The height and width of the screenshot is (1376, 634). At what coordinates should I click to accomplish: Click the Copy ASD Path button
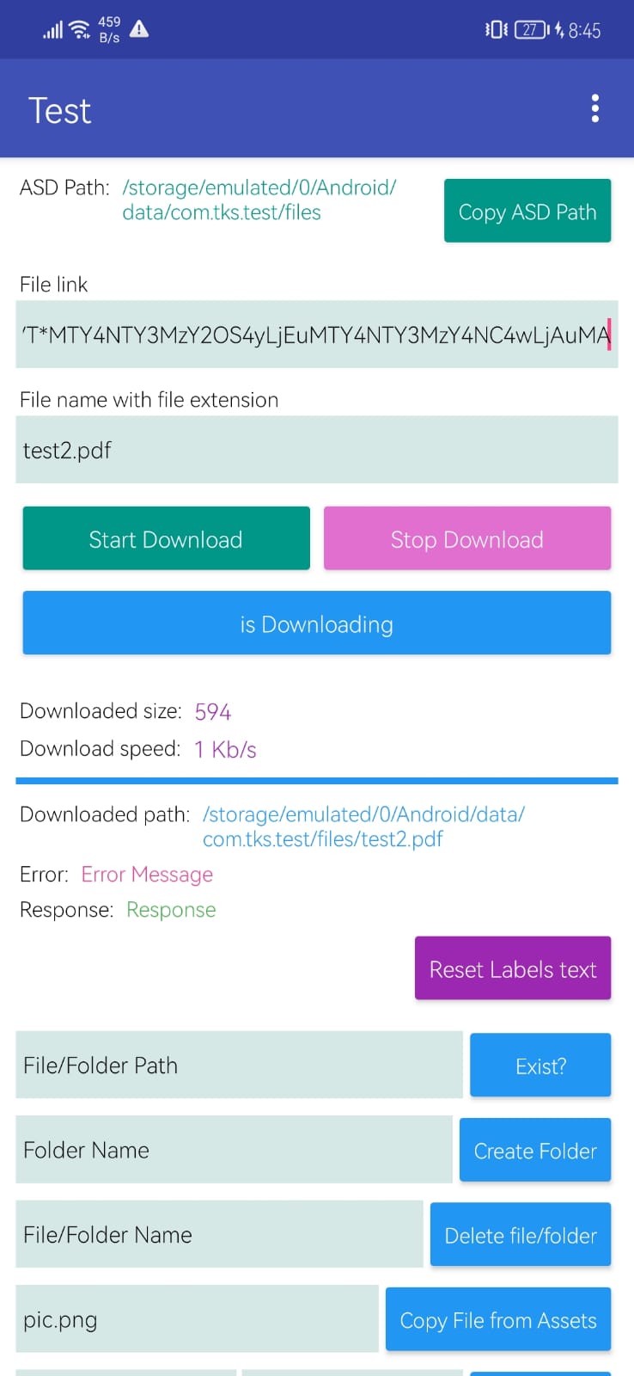tap(527, 211)
